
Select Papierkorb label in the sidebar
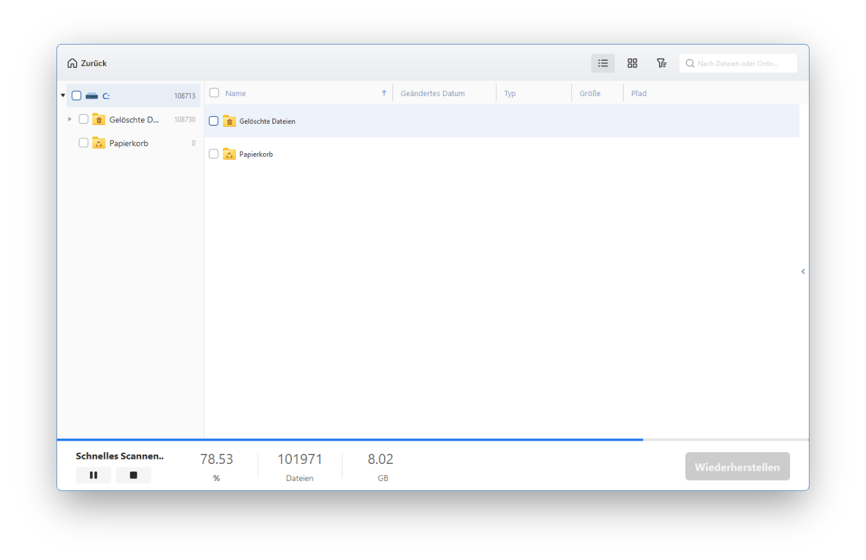129,143
